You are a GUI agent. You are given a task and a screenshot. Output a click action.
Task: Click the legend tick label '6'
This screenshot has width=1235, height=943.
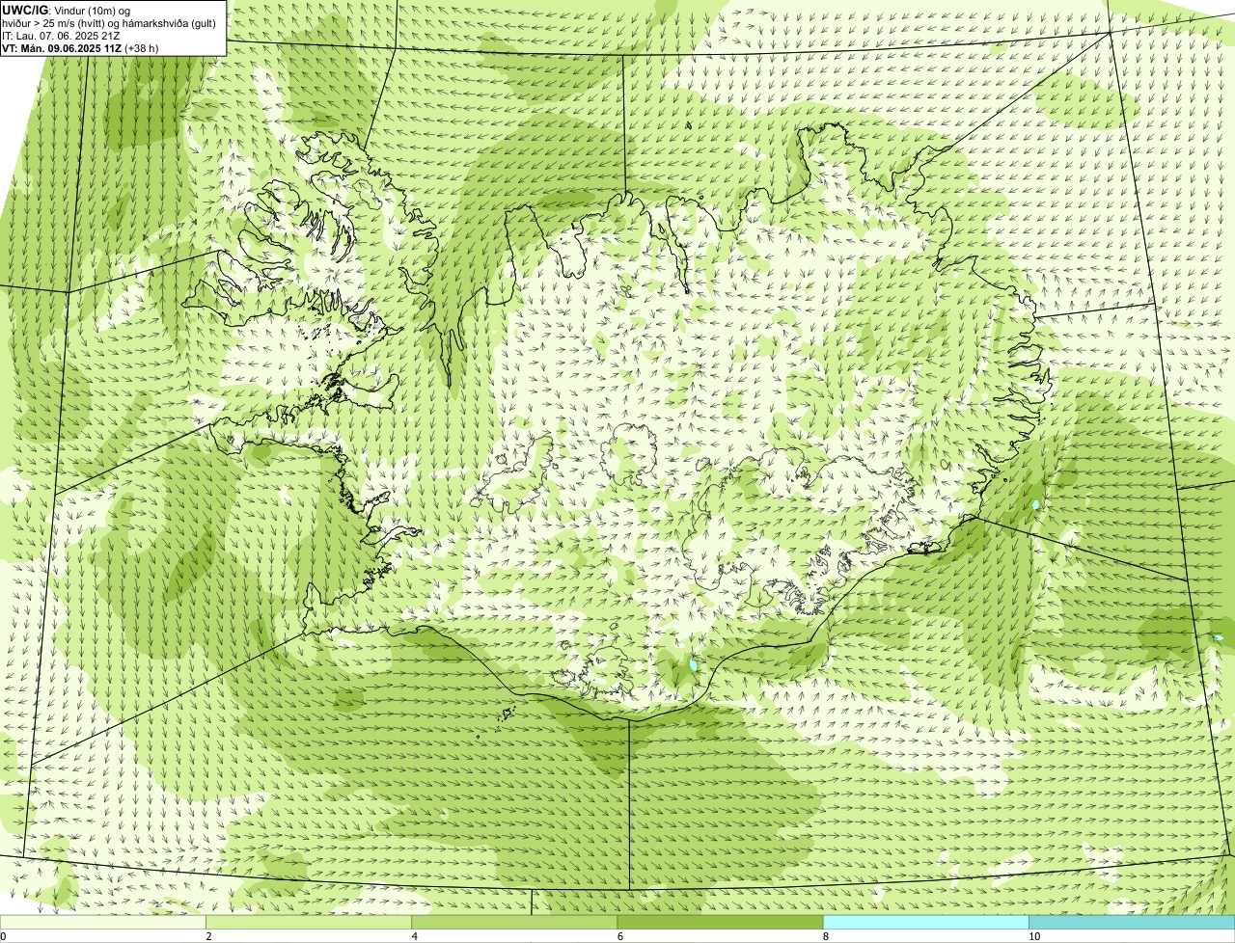pos(620,936)
